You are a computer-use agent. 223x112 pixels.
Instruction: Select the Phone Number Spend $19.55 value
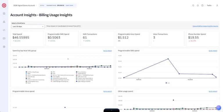[193, 38]
